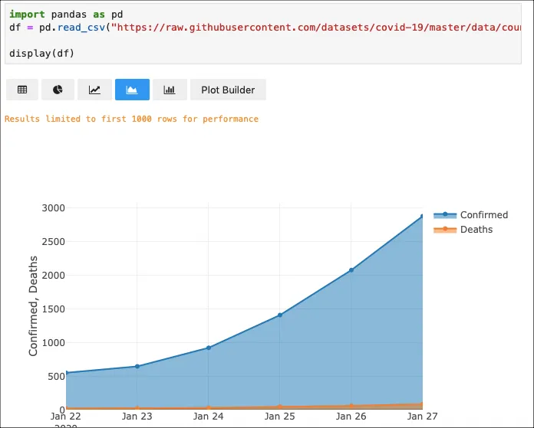Click the Confirmed data point at Jan 23
534x428 pixels.
[x=137, y=367]
